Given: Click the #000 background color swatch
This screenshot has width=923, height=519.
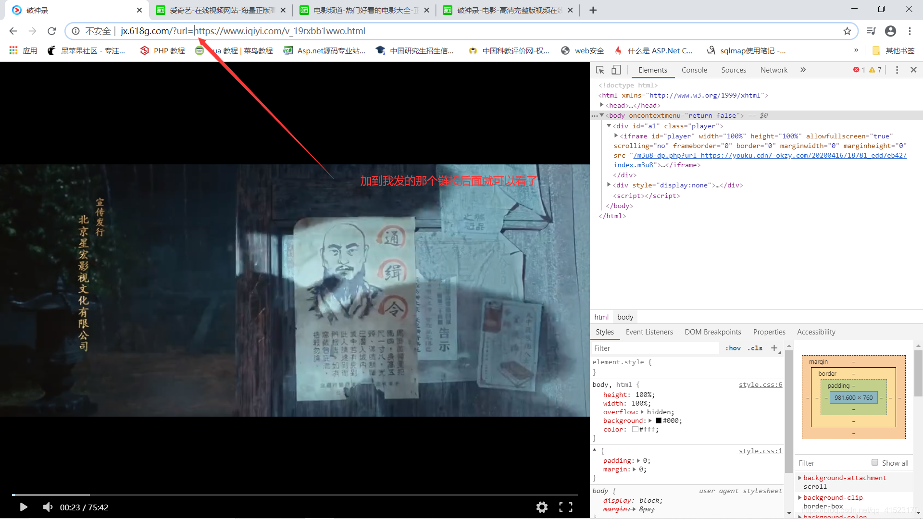Looking at the screenshot, I should (658, 421).
